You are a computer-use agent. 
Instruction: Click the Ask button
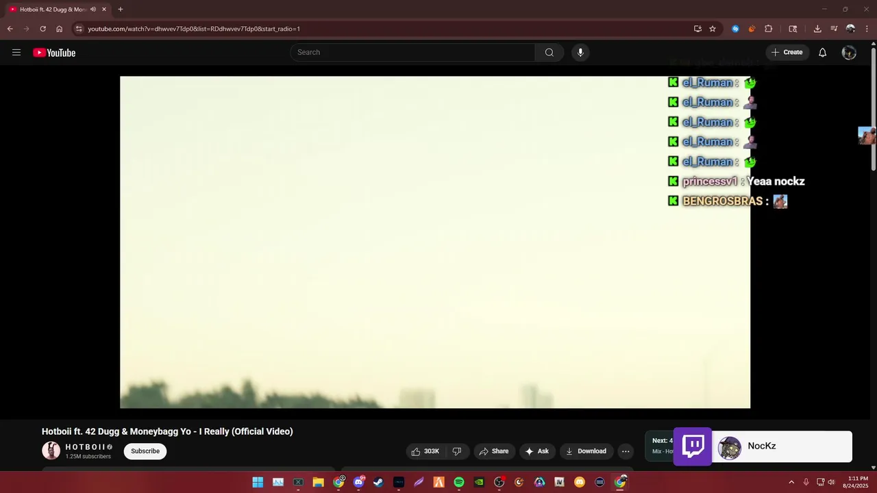coord(537,451)
